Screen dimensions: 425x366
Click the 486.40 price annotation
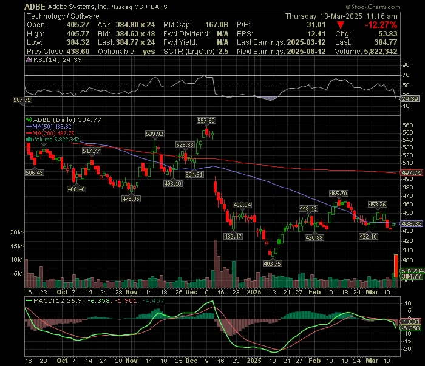pos(76,189)
